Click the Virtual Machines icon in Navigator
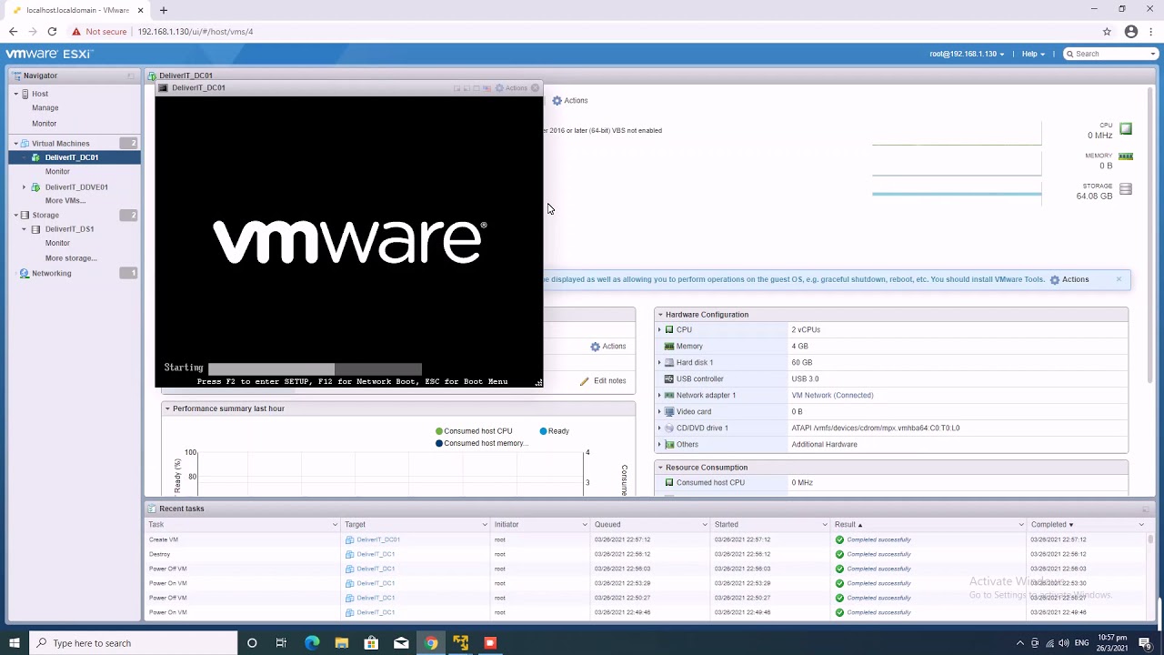This screenshot has width=1164, height=655. 25,143
